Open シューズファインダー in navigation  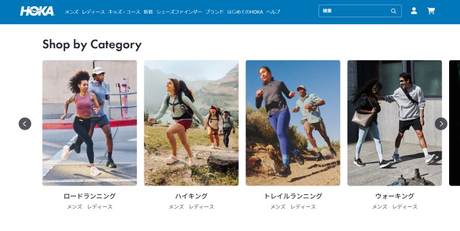coord(179,11)
